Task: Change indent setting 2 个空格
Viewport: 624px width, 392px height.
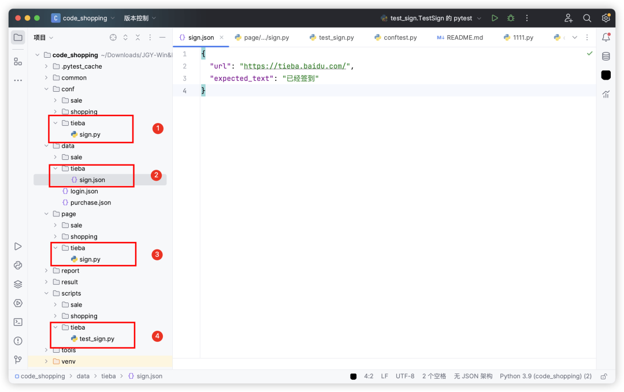Action: click(x=434, y=376)
